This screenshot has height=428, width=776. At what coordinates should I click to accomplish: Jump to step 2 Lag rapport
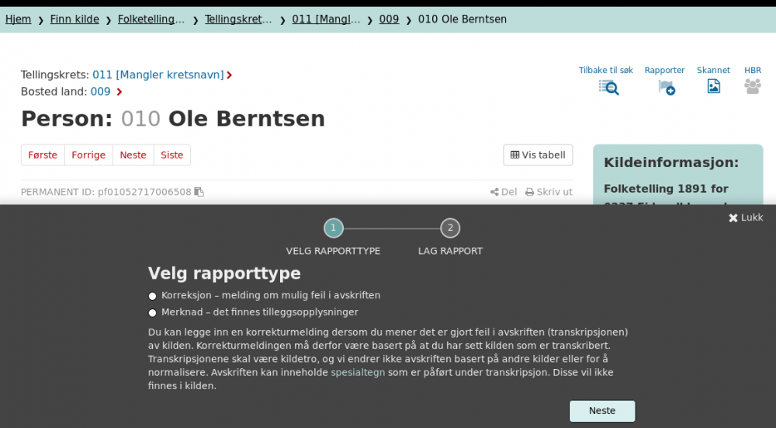(450, 228)
